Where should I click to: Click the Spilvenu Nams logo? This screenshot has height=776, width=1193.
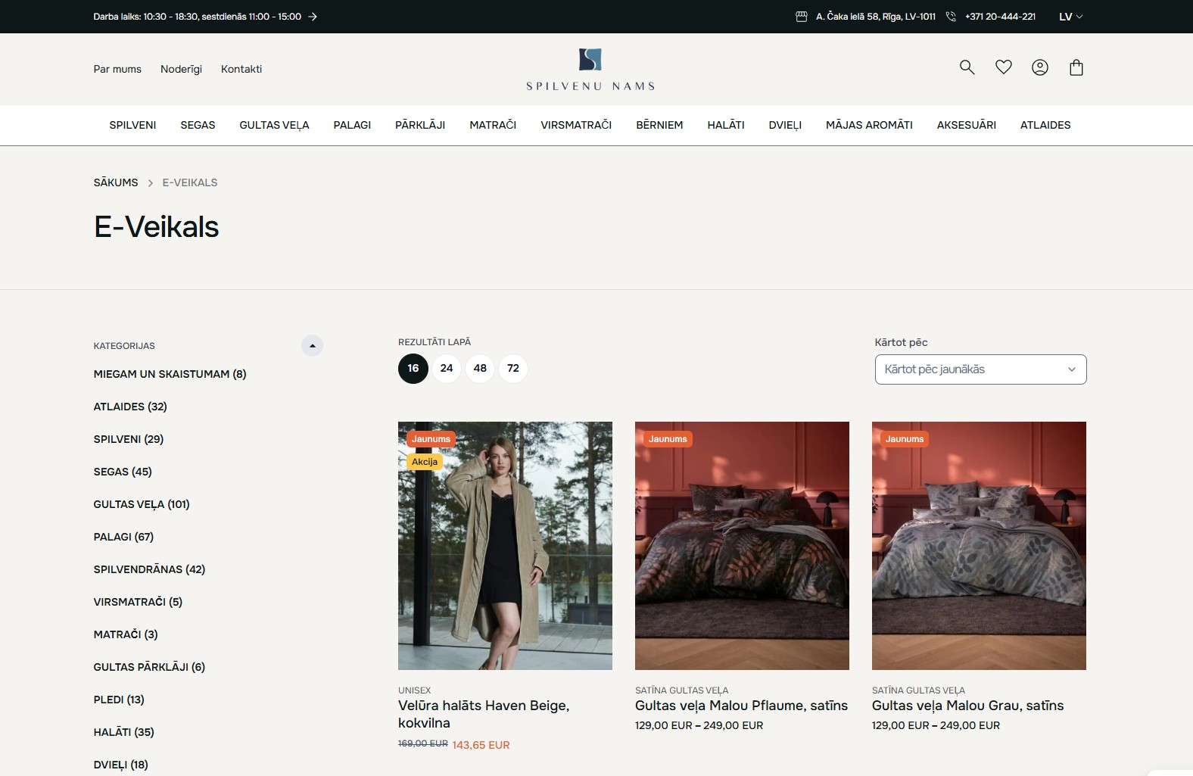click(590, 70)
